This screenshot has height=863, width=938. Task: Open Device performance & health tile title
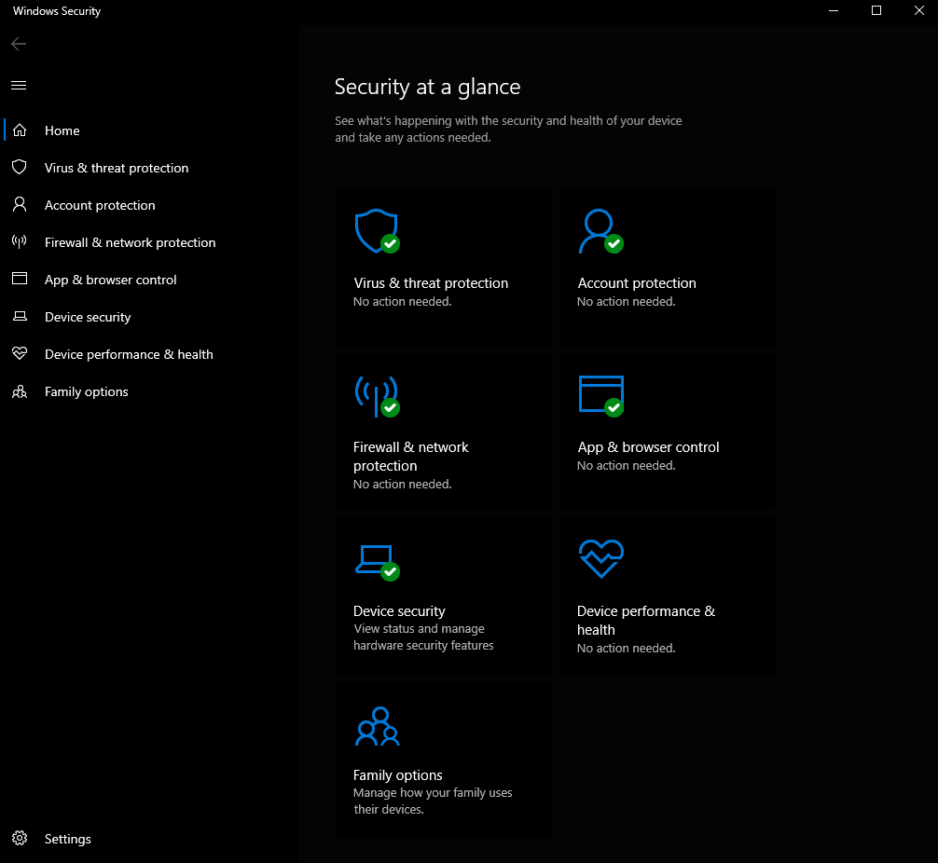point(646,620)
